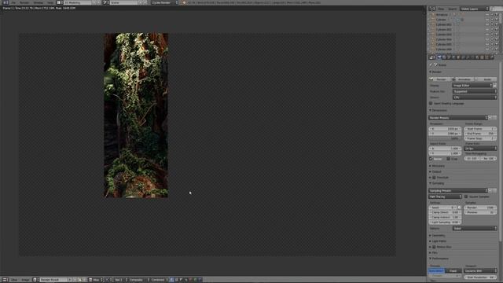Select the Cylinder.003 row in the Outliner
Screen dimensions: 503x283
click(x=444, y=35)
